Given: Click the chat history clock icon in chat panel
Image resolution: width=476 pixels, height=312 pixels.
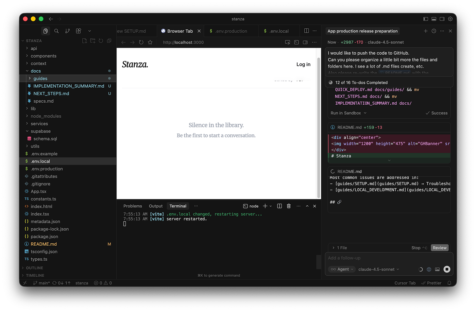Looking at the screenshot, I should tap(434, 31).
